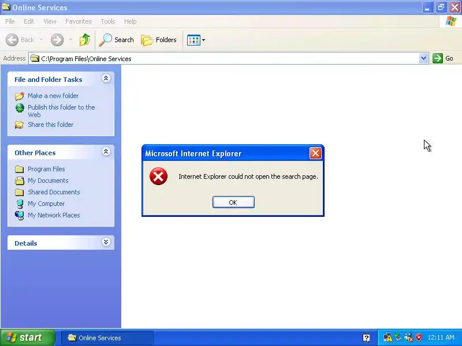462x346 pixels.
Task: Open the Forward history dropdown arrow
Action: pyautogui.click(x=70, y=40)
